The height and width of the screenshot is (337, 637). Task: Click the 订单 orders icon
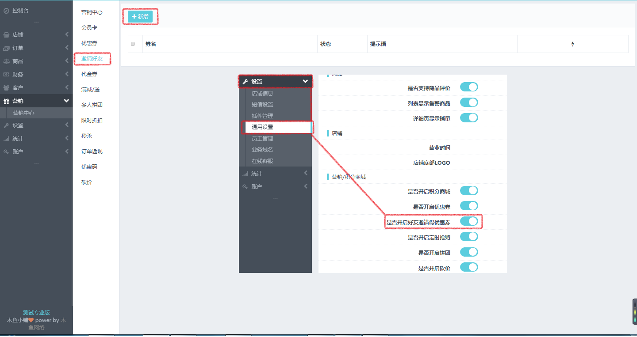point(6,48)
